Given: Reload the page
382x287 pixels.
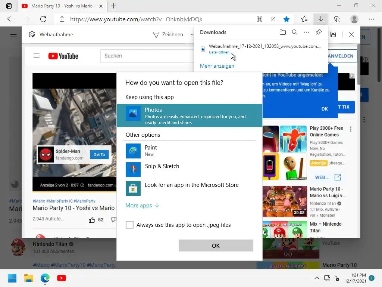Looking at the screenshot, I should click(x=43, y=19).
